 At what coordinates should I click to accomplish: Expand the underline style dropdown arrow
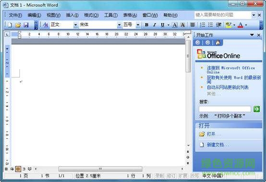(168, 25)
